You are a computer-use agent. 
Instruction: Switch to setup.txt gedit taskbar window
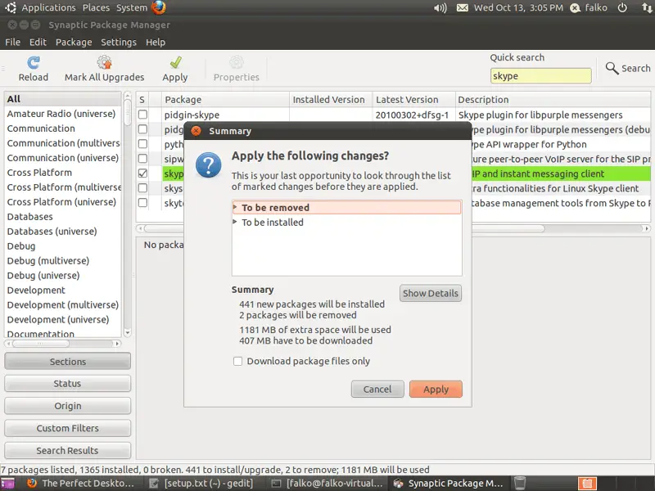click(202, 484)
